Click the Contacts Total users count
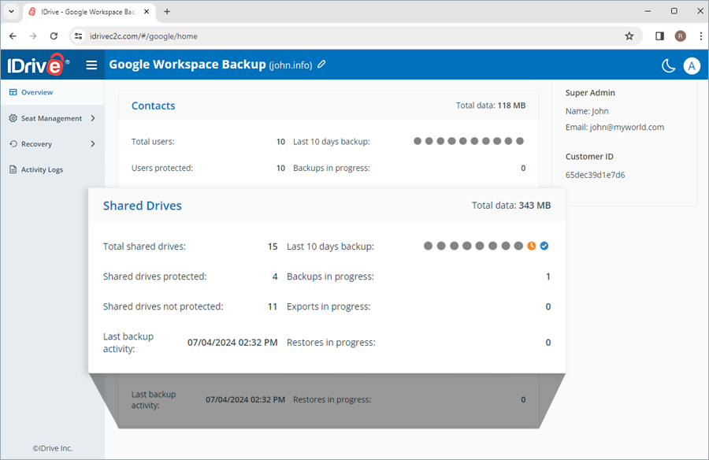 coord(280,142)
